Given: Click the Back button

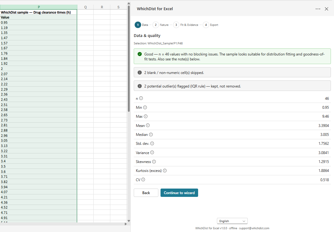Looking at the screenshot, I should tap(146, 193).
